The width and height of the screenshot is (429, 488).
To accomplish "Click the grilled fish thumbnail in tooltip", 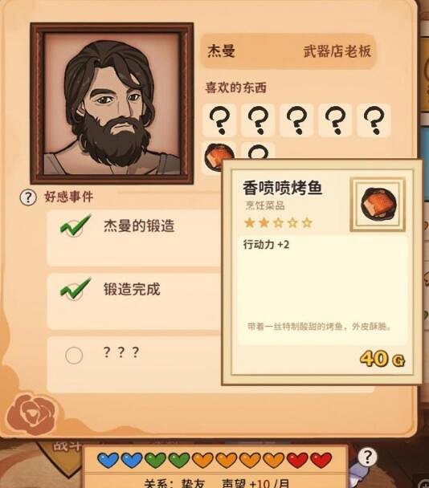I will coord(378,205).
